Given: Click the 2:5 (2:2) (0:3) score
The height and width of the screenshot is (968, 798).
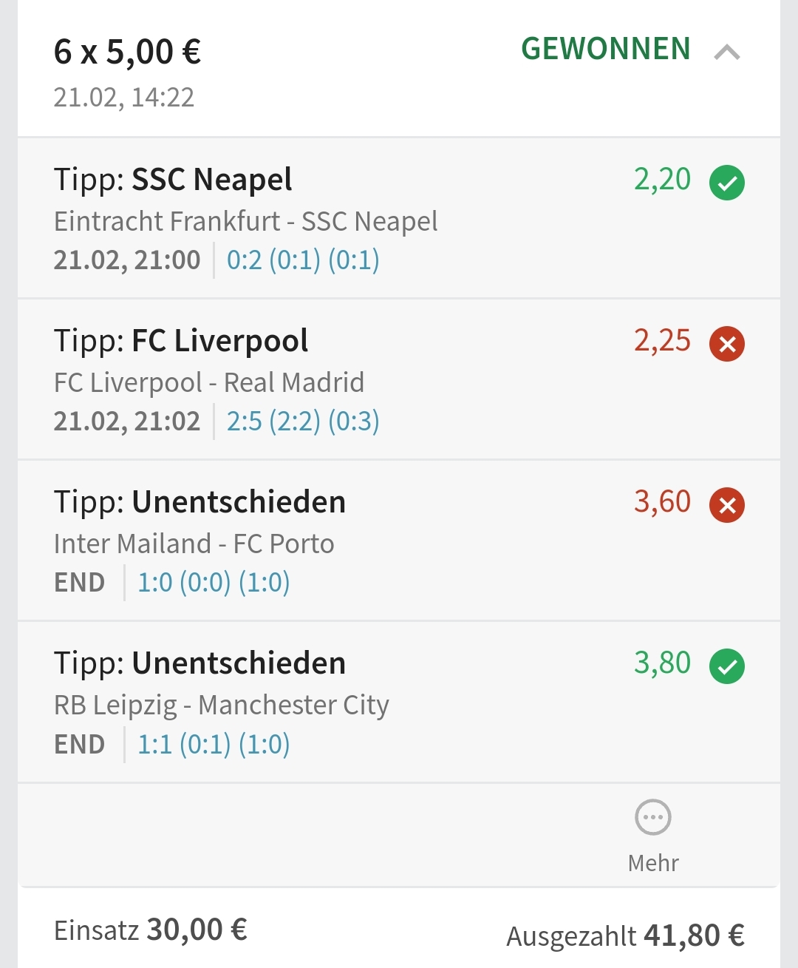Looking at the screenshot, I should tap(303, 422).
